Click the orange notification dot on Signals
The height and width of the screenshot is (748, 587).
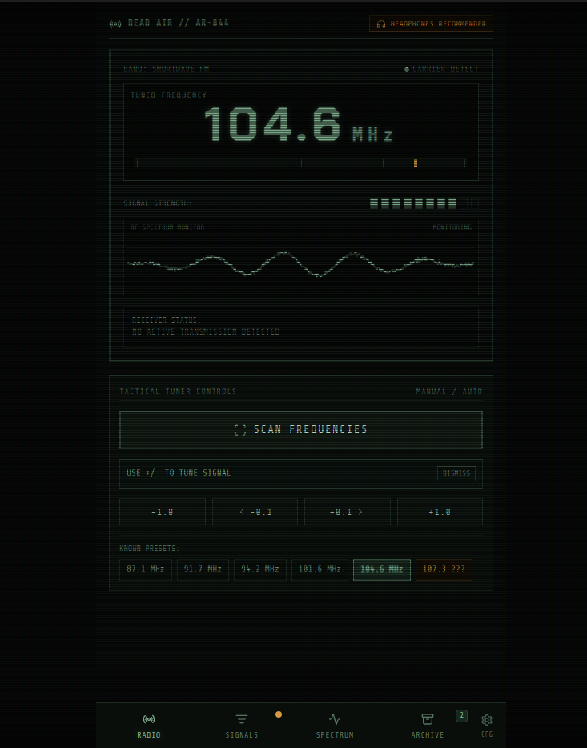[279, 714]
